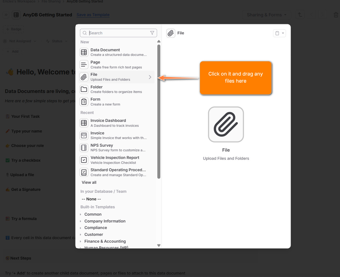
Task: Click 'Upload a file' row in document
Action: (x=22, y=175)
